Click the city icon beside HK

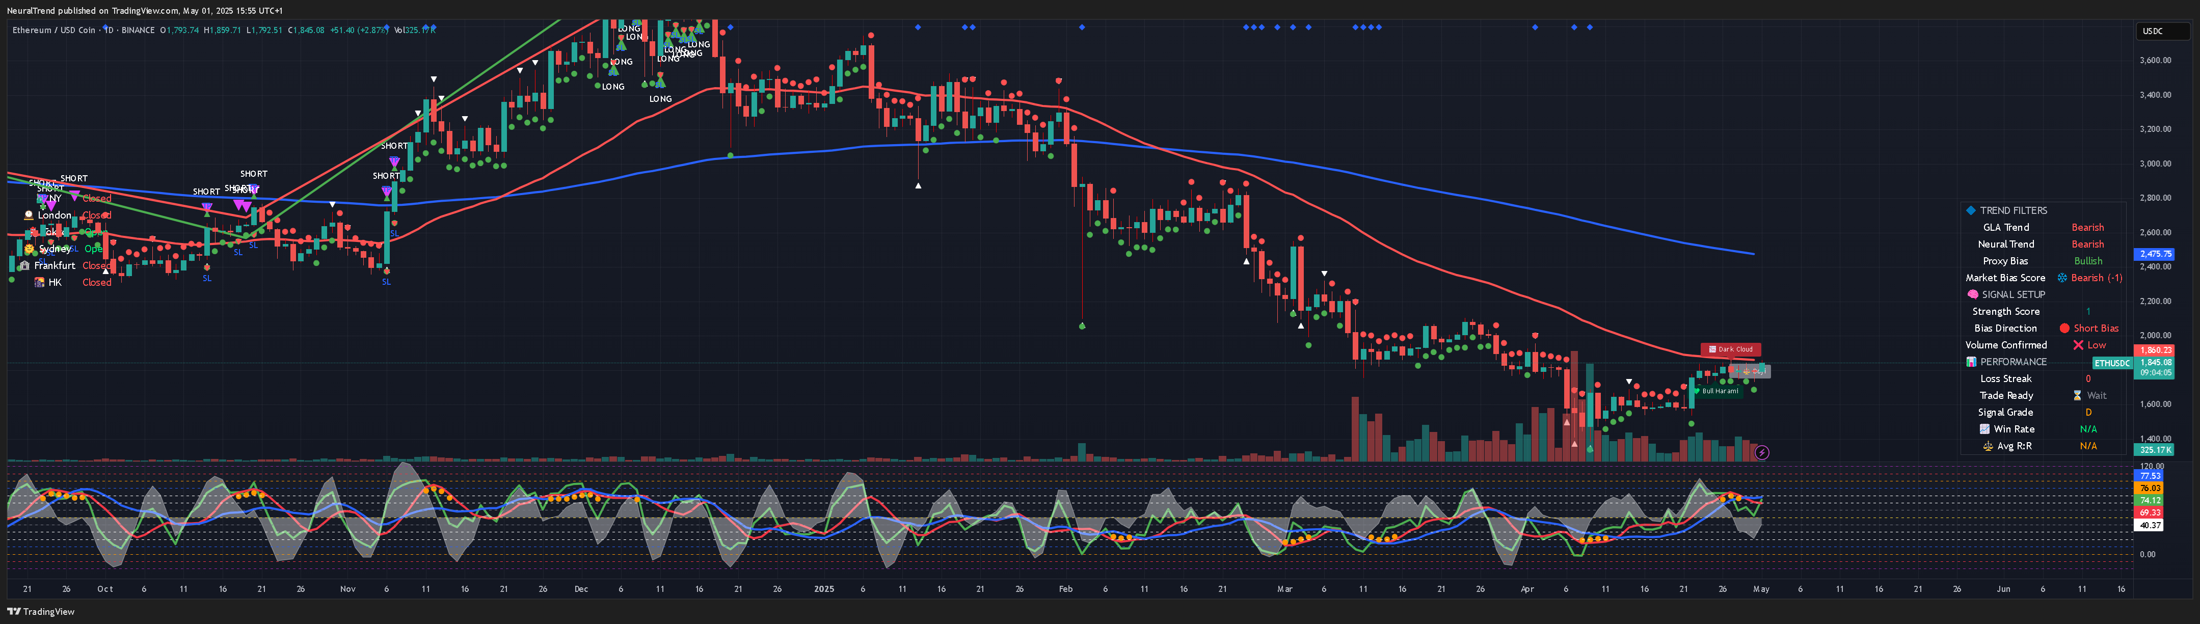(39, 283)
